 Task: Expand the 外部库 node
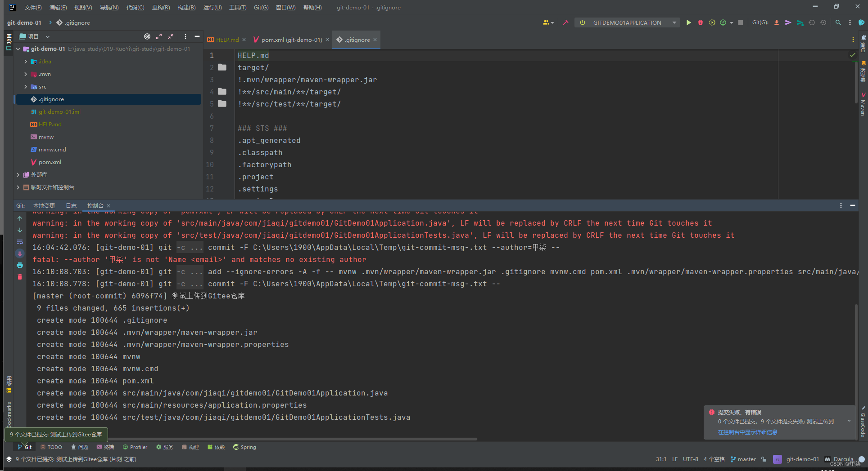18,175
